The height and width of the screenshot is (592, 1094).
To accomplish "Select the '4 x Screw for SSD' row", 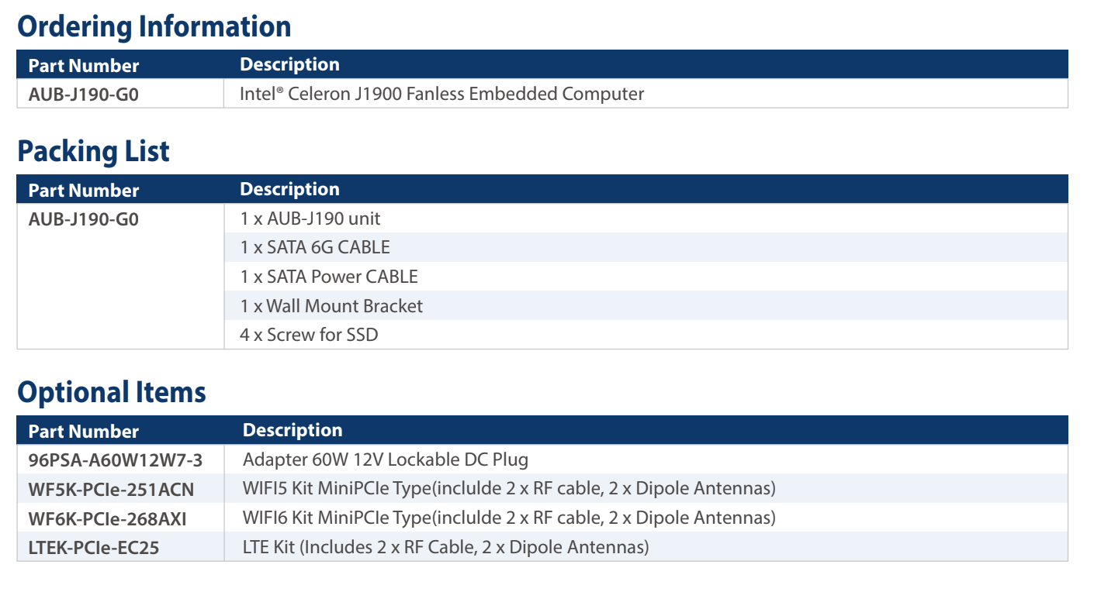I will click(309, 336).
